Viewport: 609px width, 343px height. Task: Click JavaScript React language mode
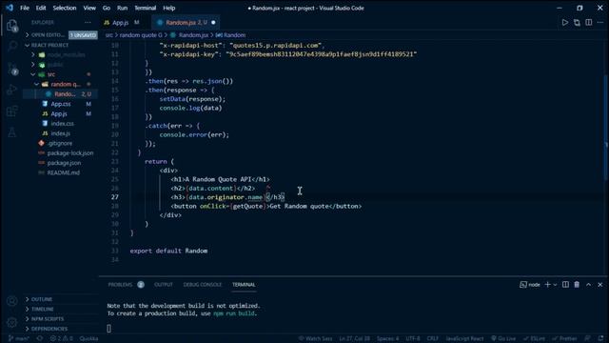464,339
